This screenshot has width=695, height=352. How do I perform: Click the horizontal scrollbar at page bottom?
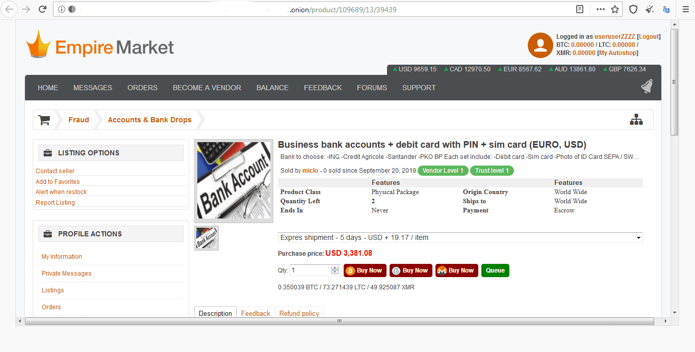[339, 321]
